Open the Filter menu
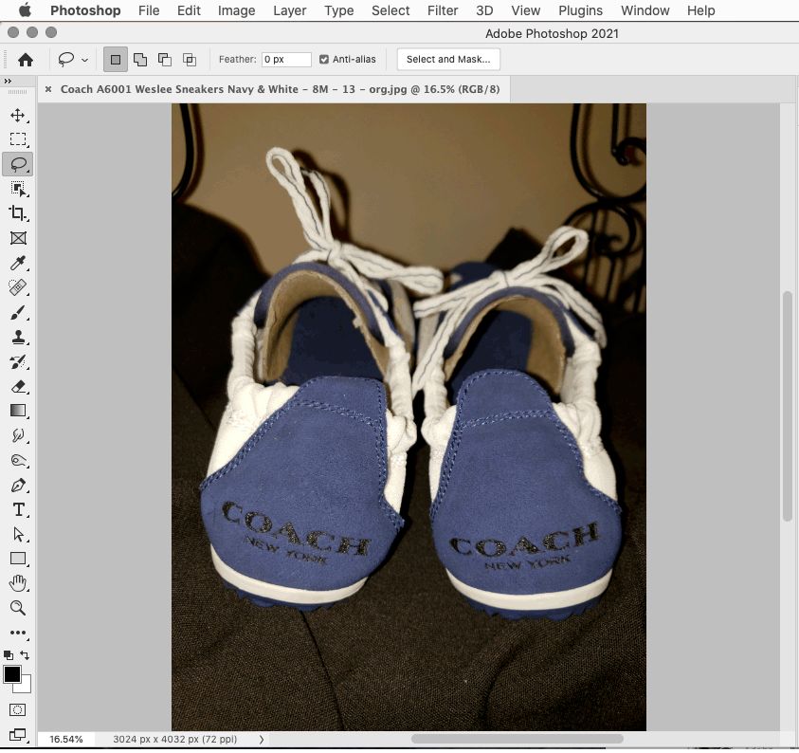Image resolution: width=799 pixels, height=753 pixels. coord(443,10)
